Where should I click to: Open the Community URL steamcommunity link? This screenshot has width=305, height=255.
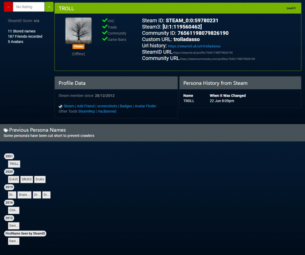217,59
